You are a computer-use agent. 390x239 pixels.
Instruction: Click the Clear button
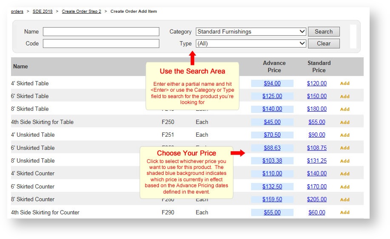(x=323, y=43)
